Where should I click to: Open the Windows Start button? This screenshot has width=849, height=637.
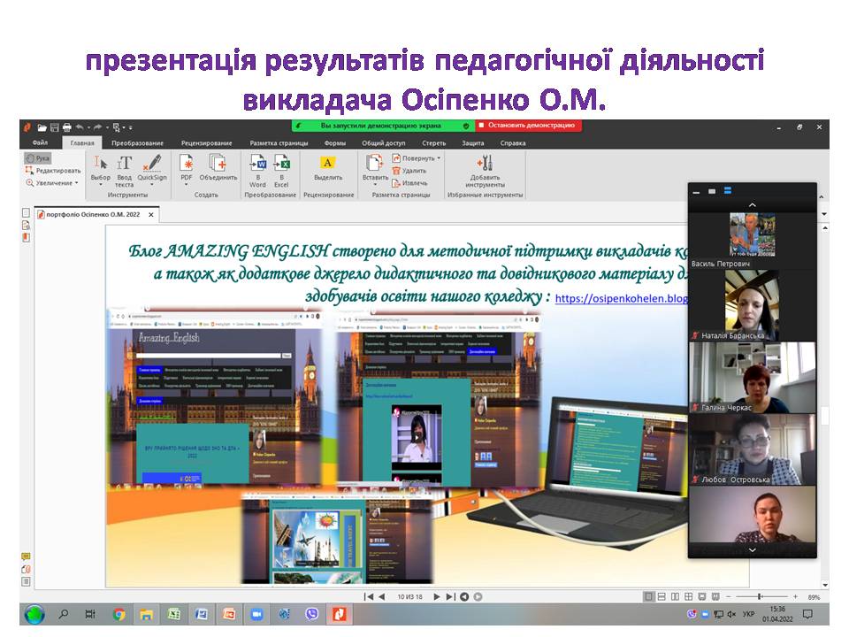click(34, 614)
